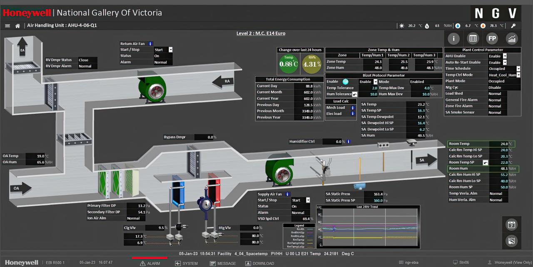Open the FP floor plan button
Image resolution: width=533 pixels, height=267 pixels.
point(492,39)
